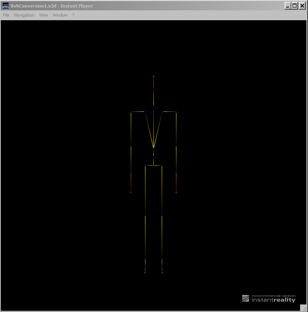Select the skeleton's left-side hand end point
The width and height of the screenshot is (308, 312).
pos(131,193)
